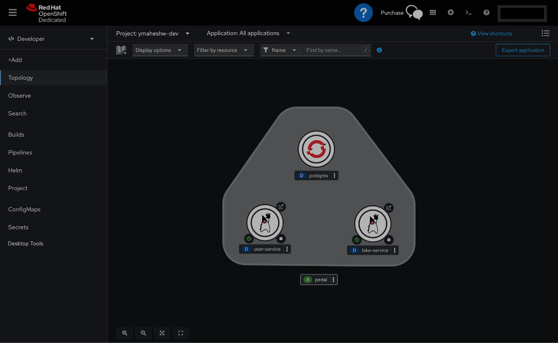Screen dimensions: 558x343
Task: Open postgres kebab actions menu
Action: (334, 176)
